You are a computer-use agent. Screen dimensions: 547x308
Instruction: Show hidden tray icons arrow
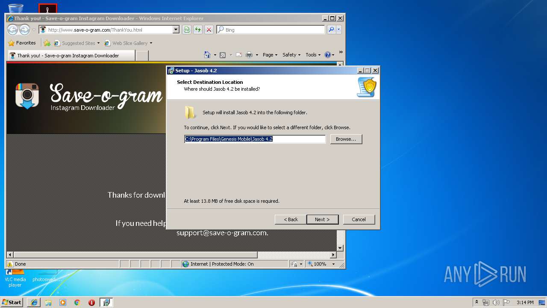pos(477,302)
